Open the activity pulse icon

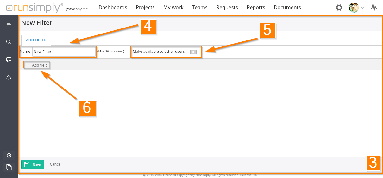(x=374, y=8)
